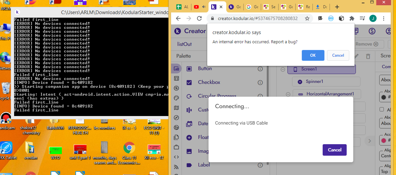
Task: Select the RSS feed palette category icon
Action: [176, 167]
